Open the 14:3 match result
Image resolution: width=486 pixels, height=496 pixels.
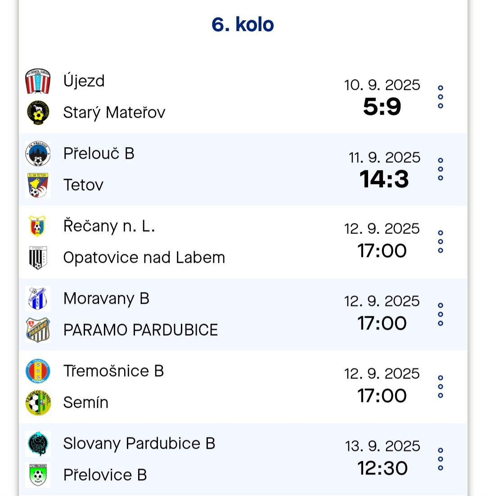pyautogui.click(x=384, y=179)
